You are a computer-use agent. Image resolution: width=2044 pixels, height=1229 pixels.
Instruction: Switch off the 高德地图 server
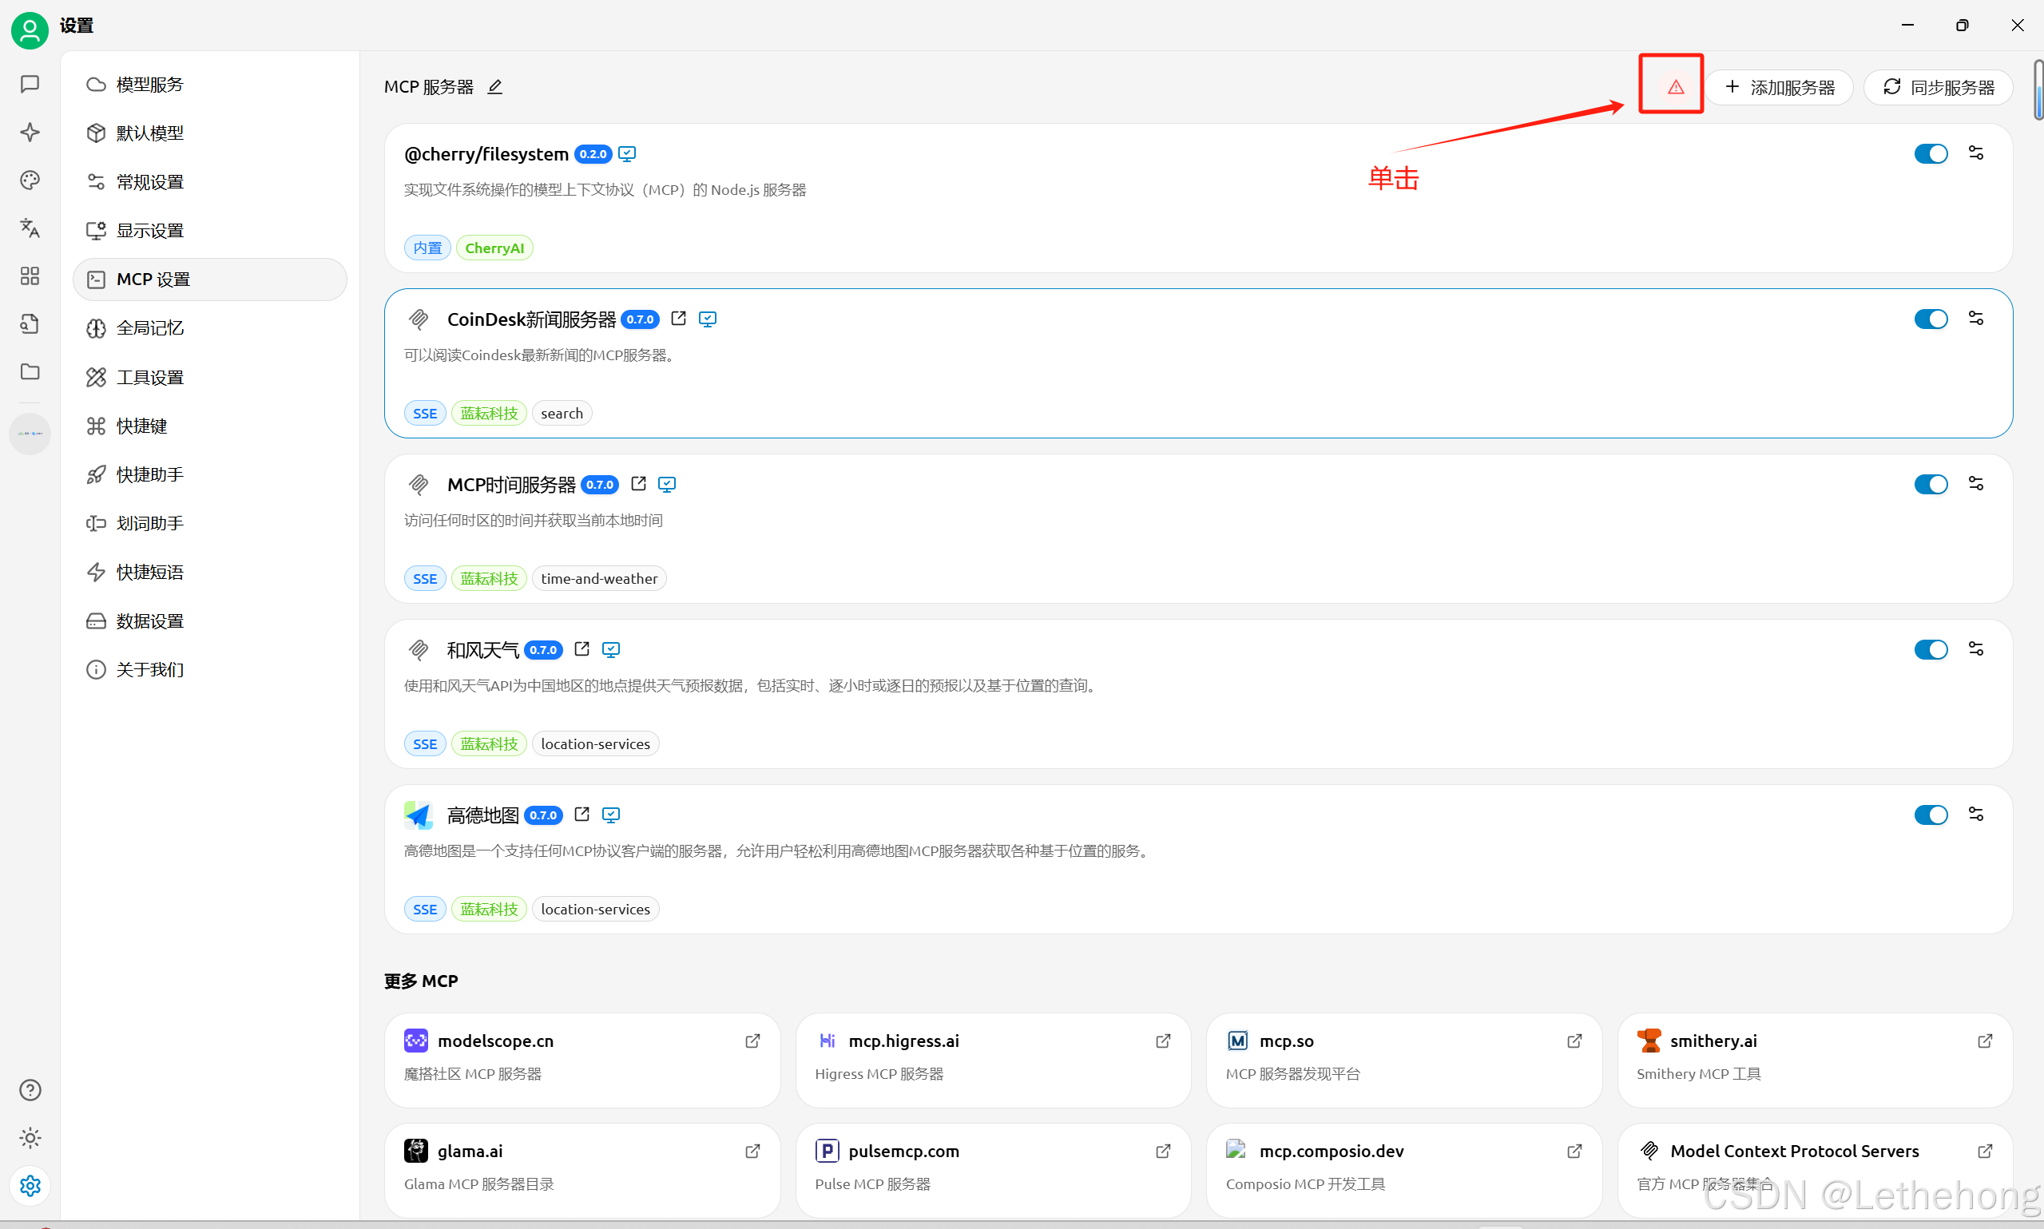tap(1931, 815)
